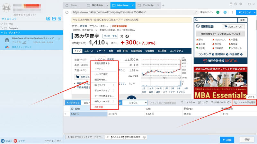Click the robot task icon in task list

tap(7, 40)
